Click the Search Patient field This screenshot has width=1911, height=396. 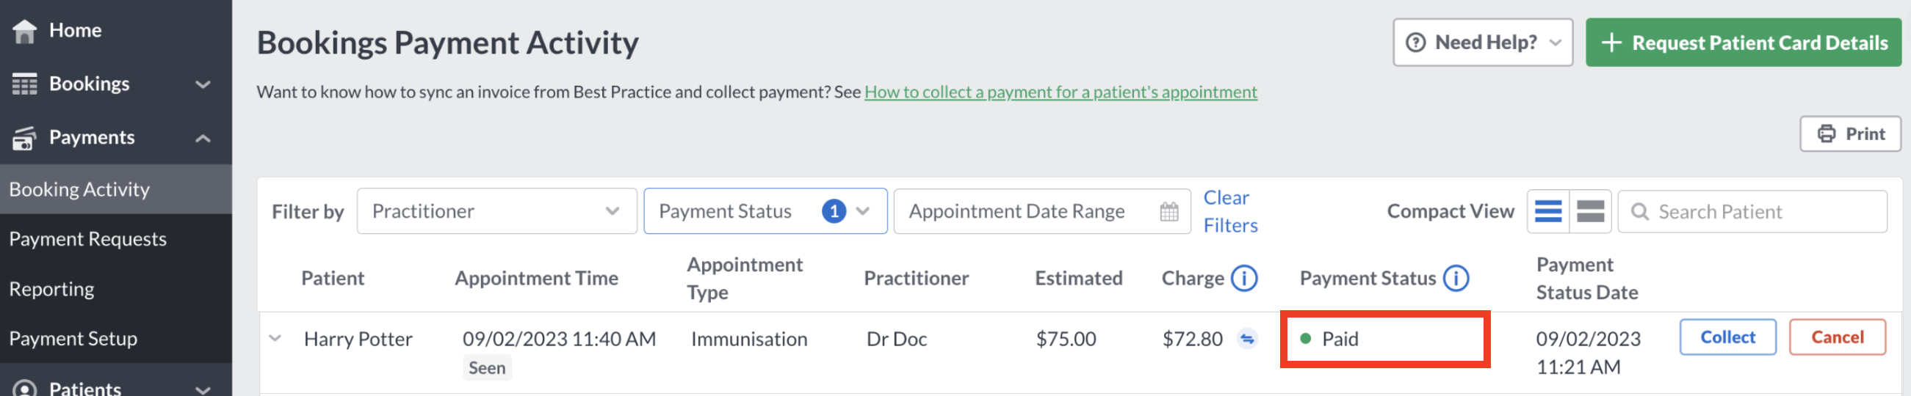1752,212
